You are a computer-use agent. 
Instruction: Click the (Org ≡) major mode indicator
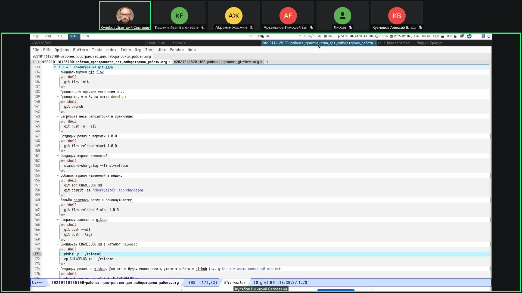click(x=261, y=283)
